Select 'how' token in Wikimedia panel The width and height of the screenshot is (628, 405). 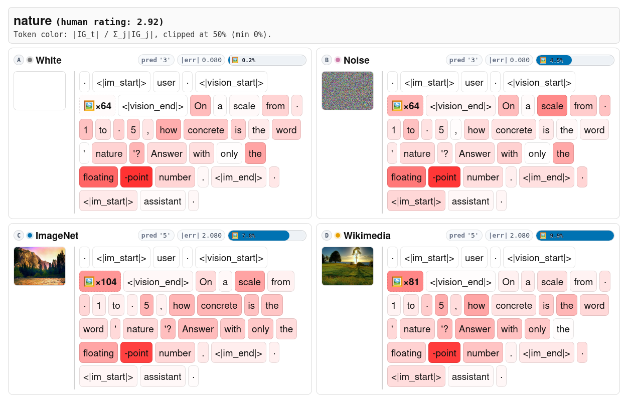(x=477, y=305)
